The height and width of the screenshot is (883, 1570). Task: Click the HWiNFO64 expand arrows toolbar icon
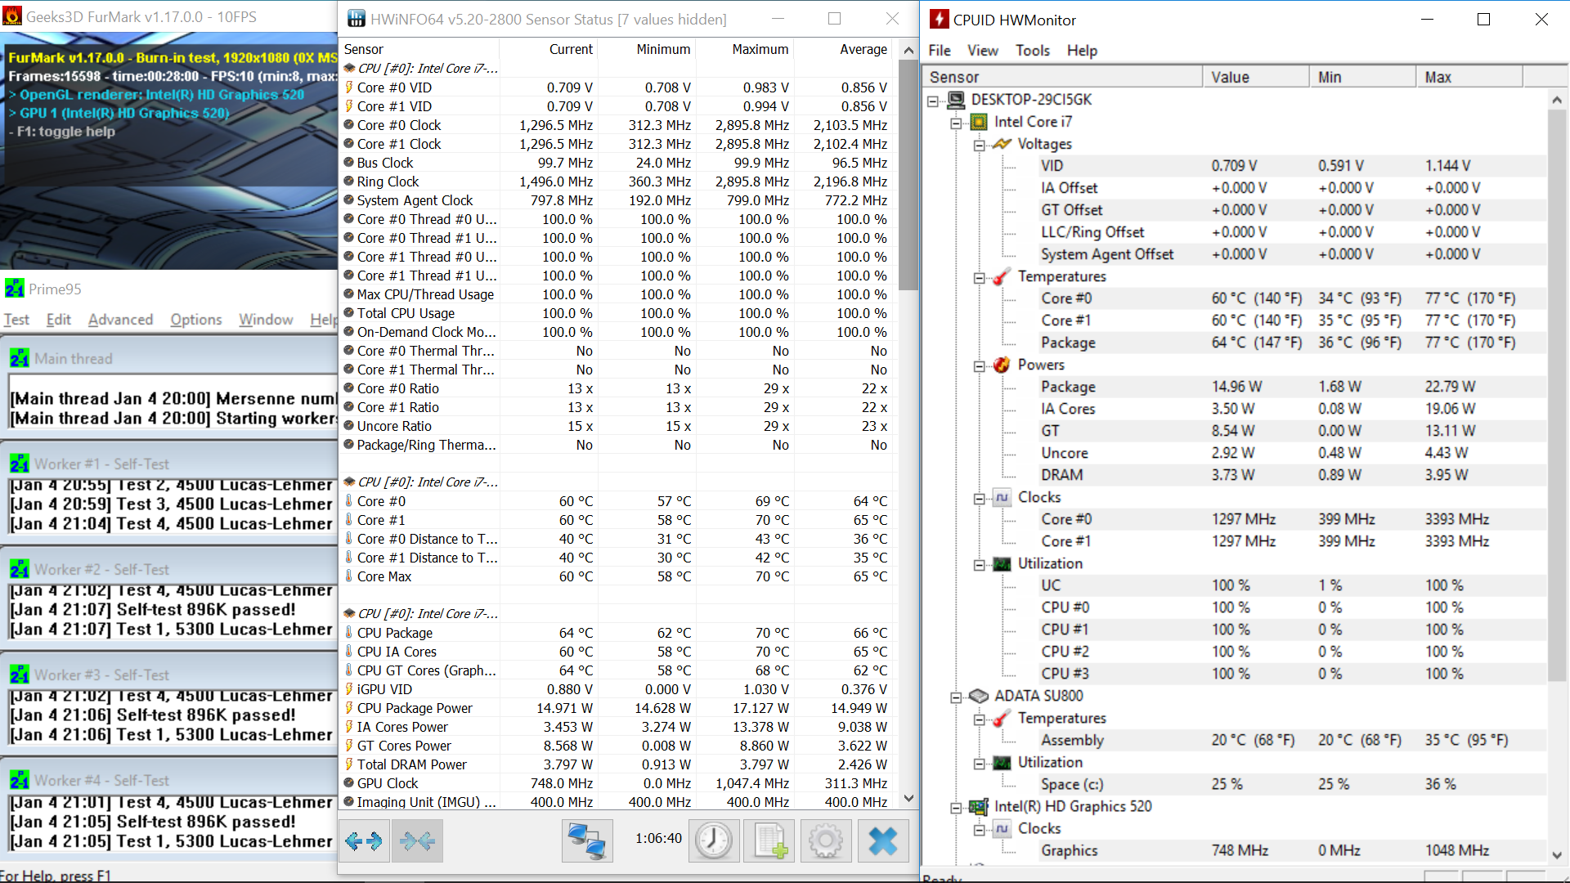(x=364, y=840)
